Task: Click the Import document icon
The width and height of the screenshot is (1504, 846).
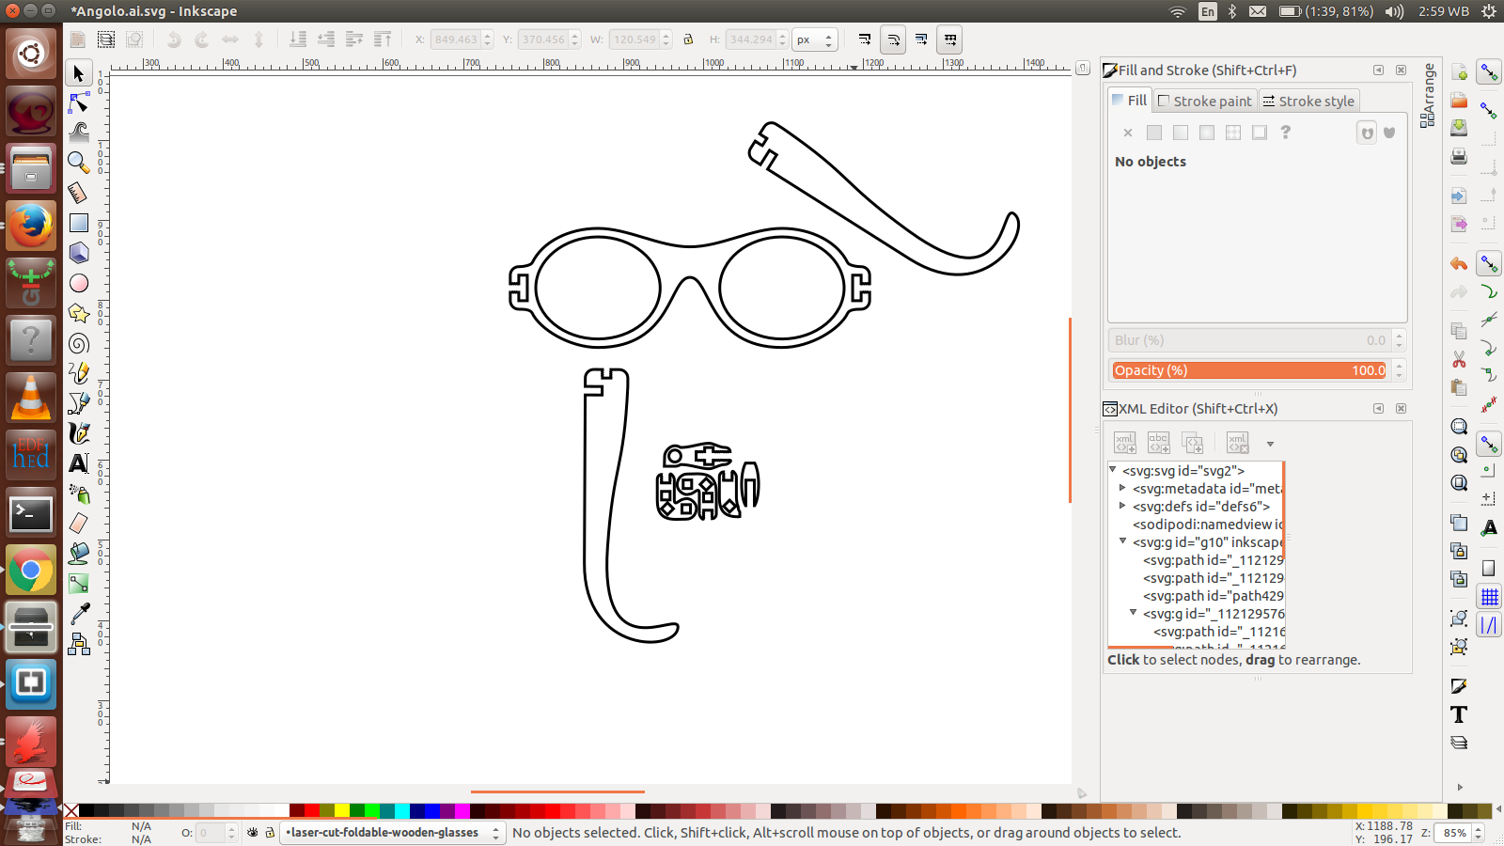Action: pyautogui.click(x=1459, y=196)
